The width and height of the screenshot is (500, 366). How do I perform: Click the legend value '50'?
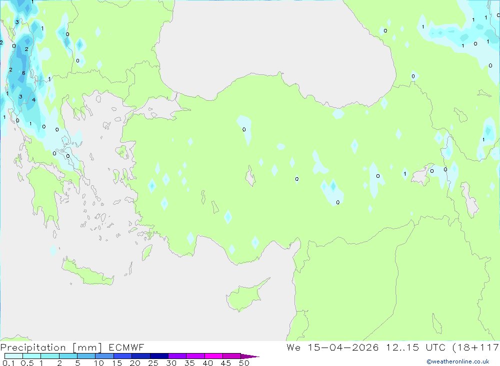pos(244,363)
